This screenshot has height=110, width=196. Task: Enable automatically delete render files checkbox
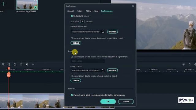click(x=72, y=38)
